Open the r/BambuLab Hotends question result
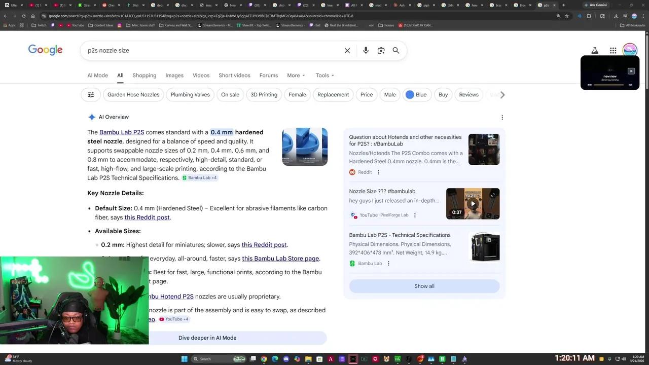 [406, 140]
